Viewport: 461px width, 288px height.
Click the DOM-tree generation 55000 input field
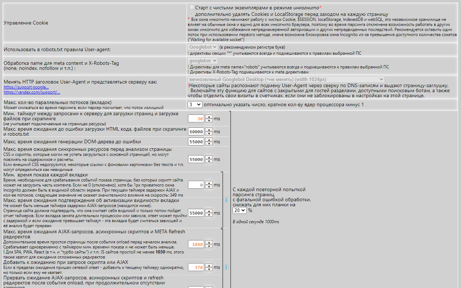[196, 141]
